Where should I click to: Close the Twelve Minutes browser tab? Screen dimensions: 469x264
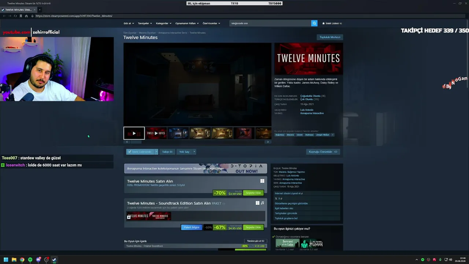pos(35,10)
